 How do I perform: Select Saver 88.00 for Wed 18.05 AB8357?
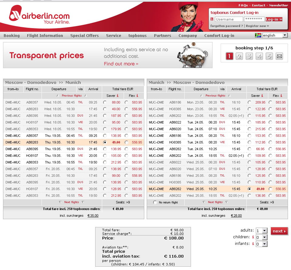click(105, 102)
